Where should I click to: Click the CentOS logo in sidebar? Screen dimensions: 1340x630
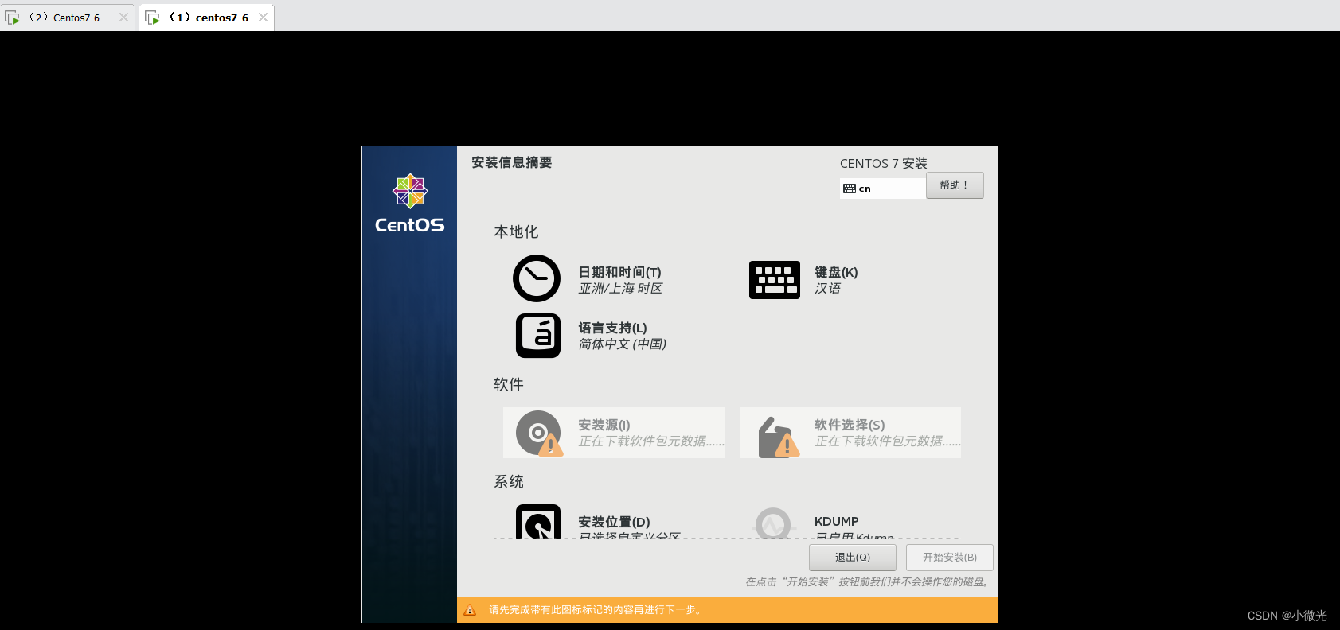coord(410,204)
